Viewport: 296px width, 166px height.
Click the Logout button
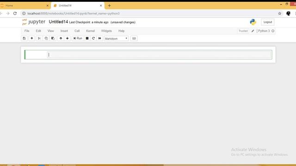(267, 22)
